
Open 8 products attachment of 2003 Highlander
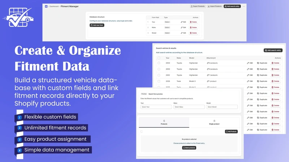[x=212, y=69]
